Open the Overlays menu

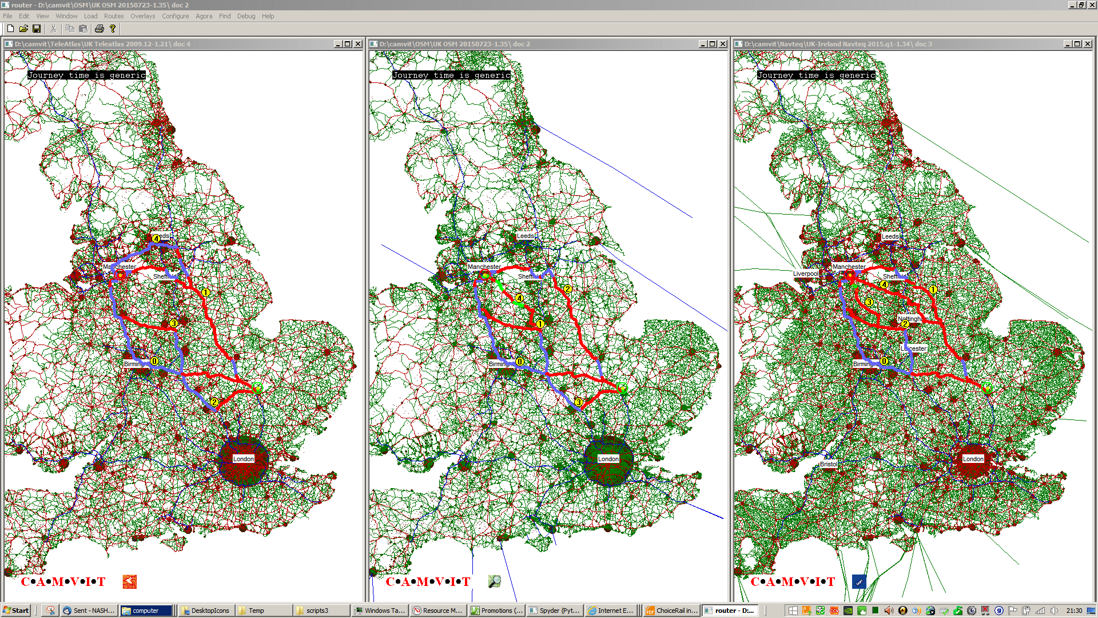click(x=142, y=16)
